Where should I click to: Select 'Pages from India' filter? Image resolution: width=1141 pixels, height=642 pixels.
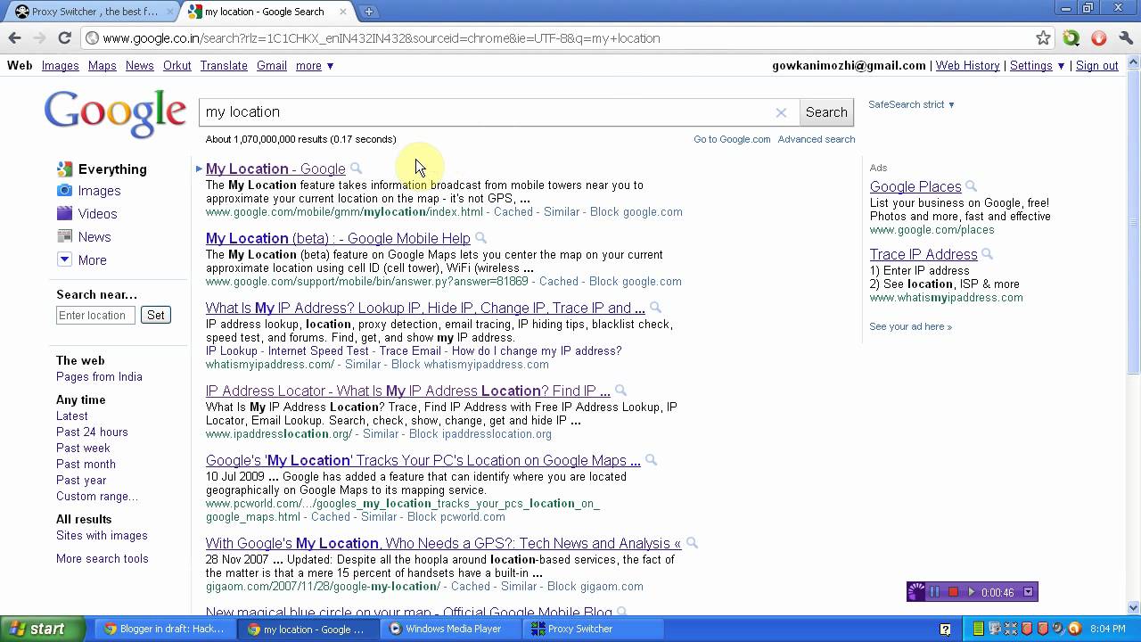99,377
